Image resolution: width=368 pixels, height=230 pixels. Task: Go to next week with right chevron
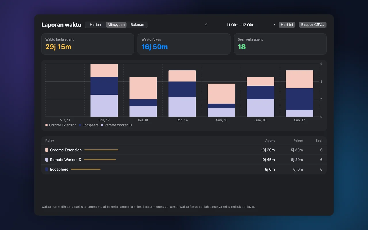click(x=274, y=25)
